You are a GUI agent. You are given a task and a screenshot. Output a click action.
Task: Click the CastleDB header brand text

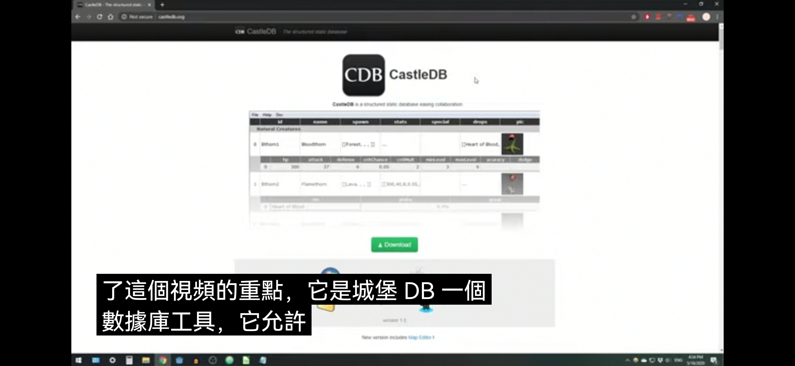click(261, 32)
